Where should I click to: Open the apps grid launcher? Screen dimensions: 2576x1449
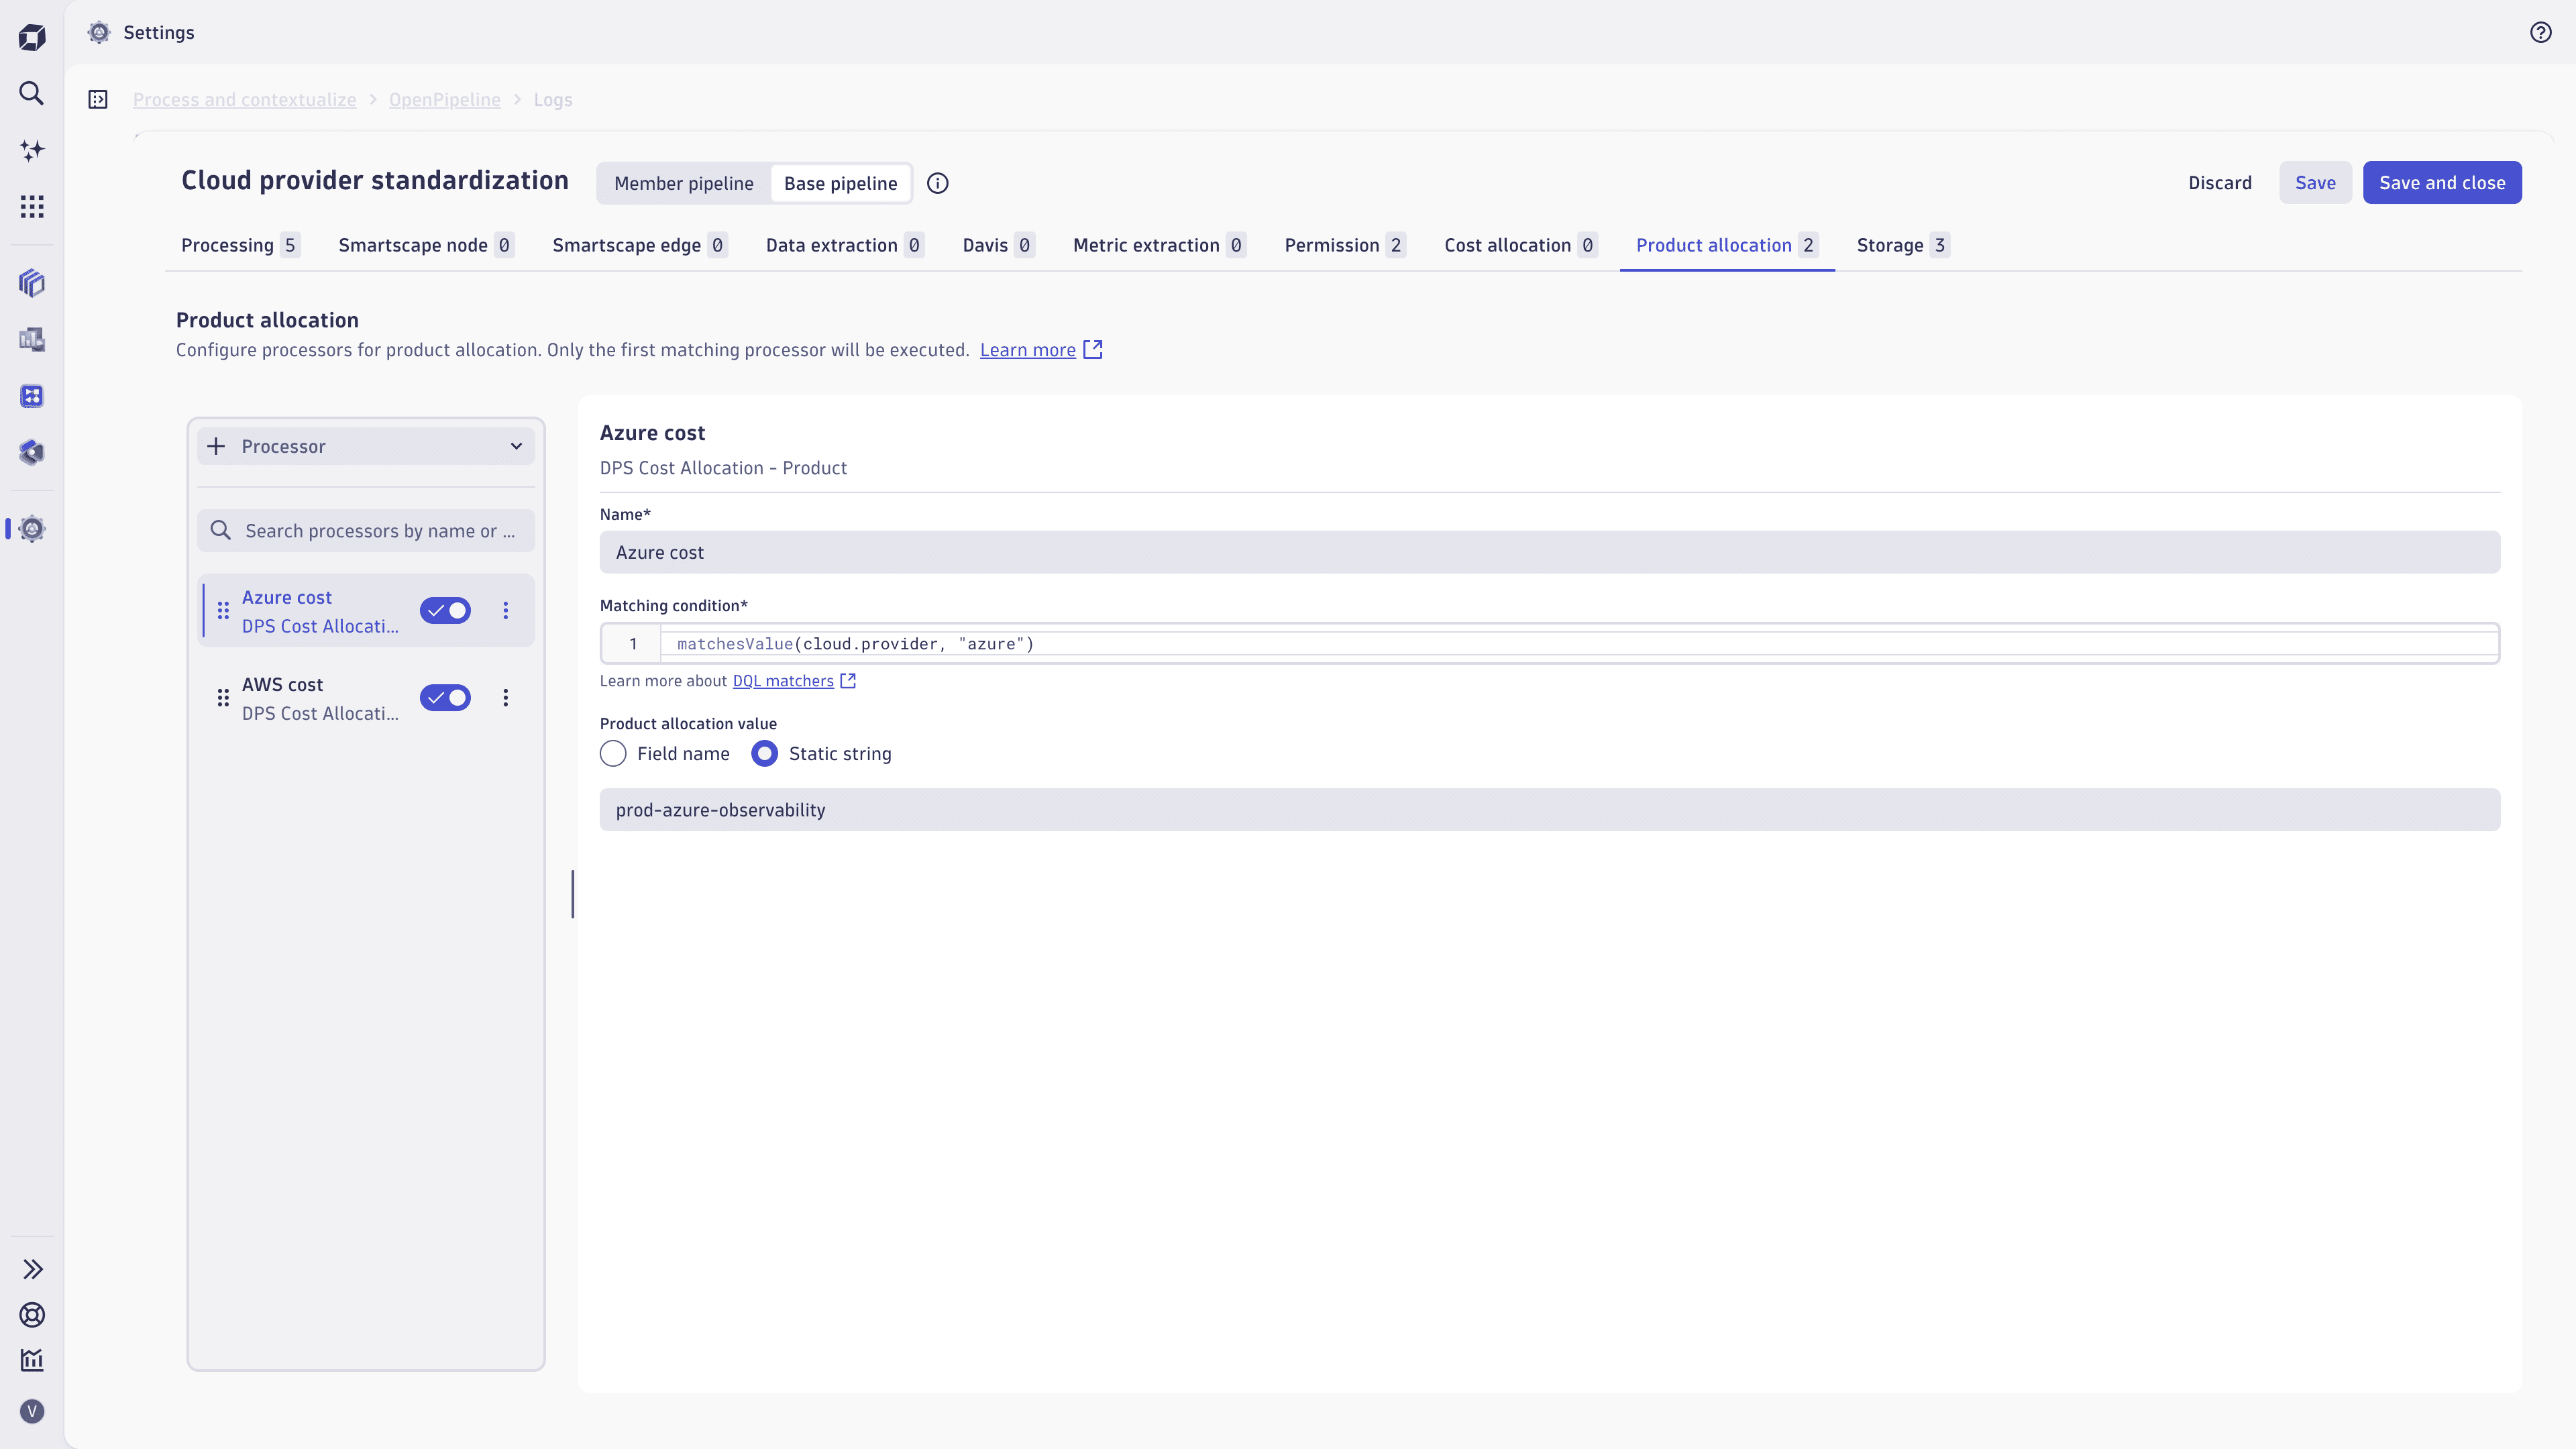click(32, 207)
